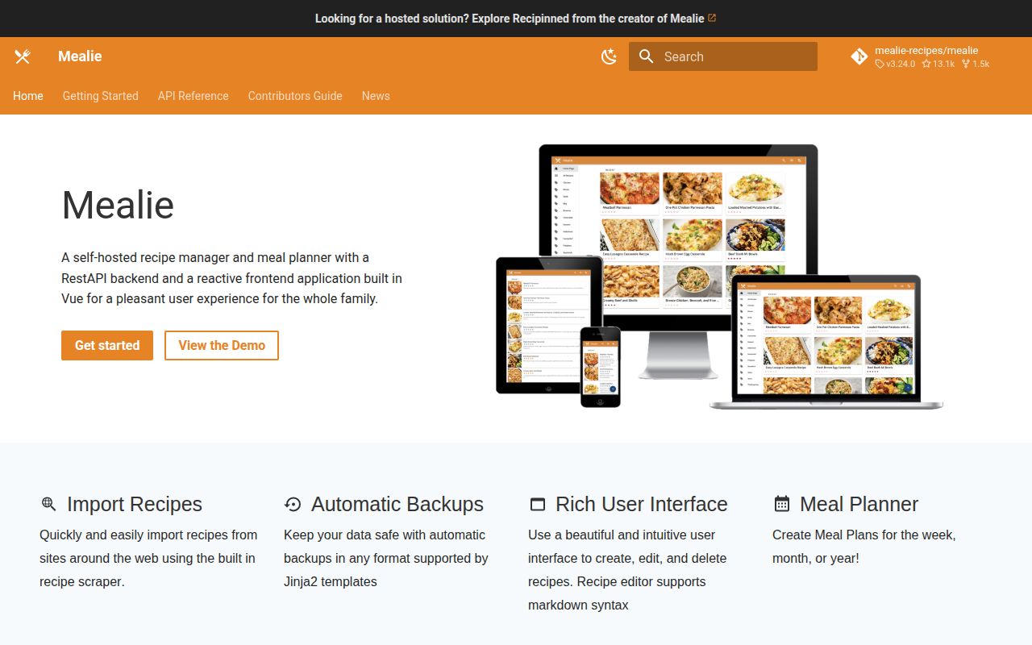Click the Mealie devices mockup image
The height and width of the screenshot is (645, 1032).
coord(719,277)
